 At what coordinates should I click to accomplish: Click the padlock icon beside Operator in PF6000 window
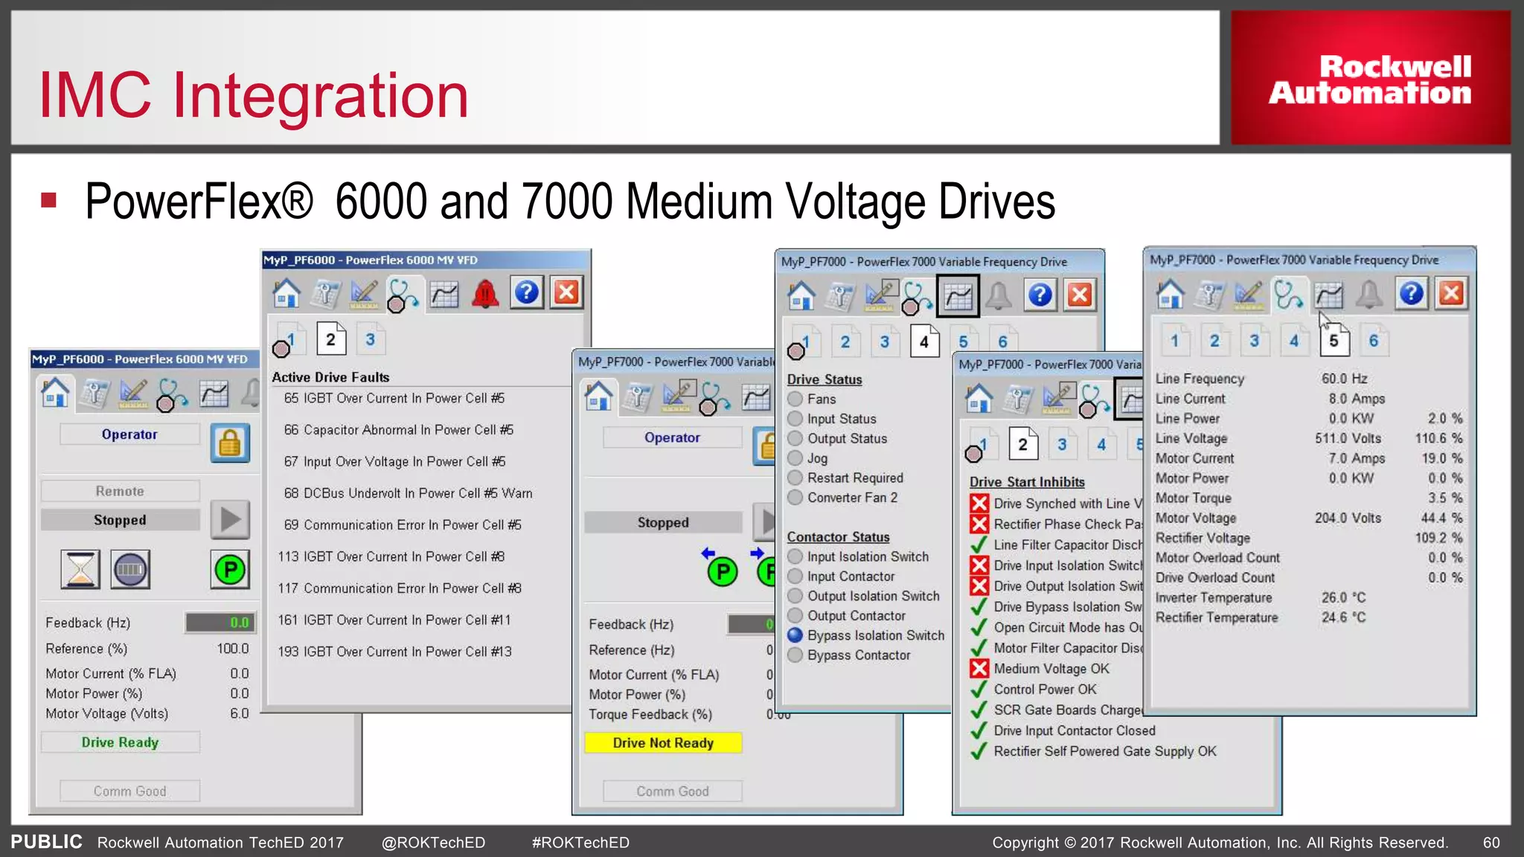230,443
